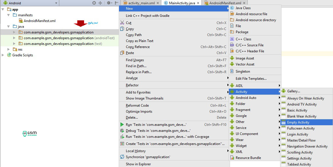The width and height of the screenshot is (333, 167).
Task: Click the Gradle Scripts icon
Action: click(9, 55)
